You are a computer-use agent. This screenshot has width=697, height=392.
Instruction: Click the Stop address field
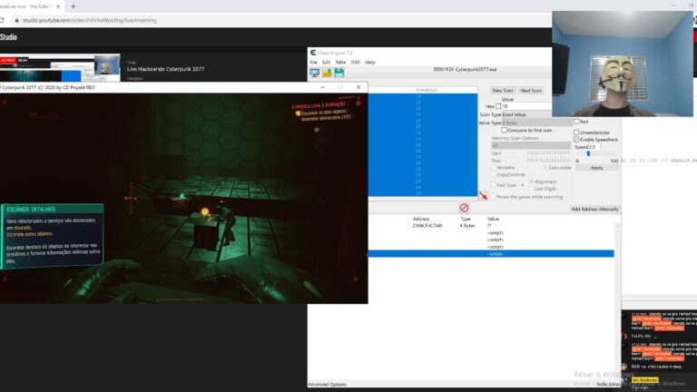click(548, 161)
